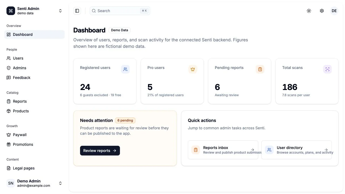Click the Total scans value 186

coord(290,87)
